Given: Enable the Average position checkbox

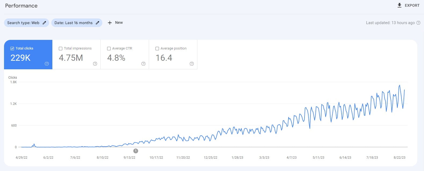Looking at the screenshot, I should pos(157,48).
